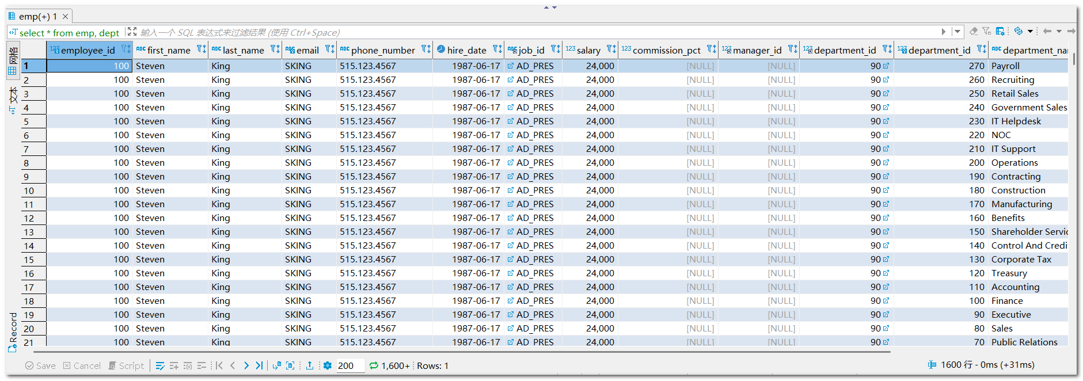Close the emp(+) 1 tab
Screen dimensions: 1083x381
tap(66, 17)
